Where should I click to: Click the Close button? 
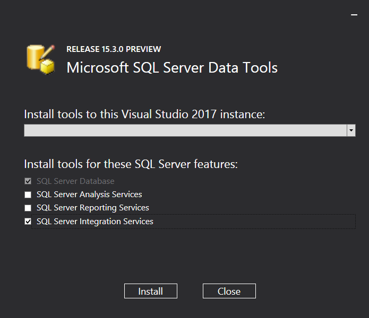229,291
